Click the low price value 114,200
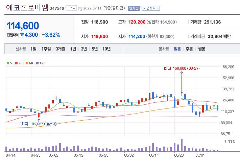This screenshot has height=158, width=240. coord(137,37)
